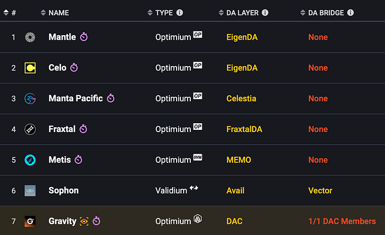Click the Arbitrum stack badge on Gravity
This screenshot has width=385, height=235.
(197, 218)
